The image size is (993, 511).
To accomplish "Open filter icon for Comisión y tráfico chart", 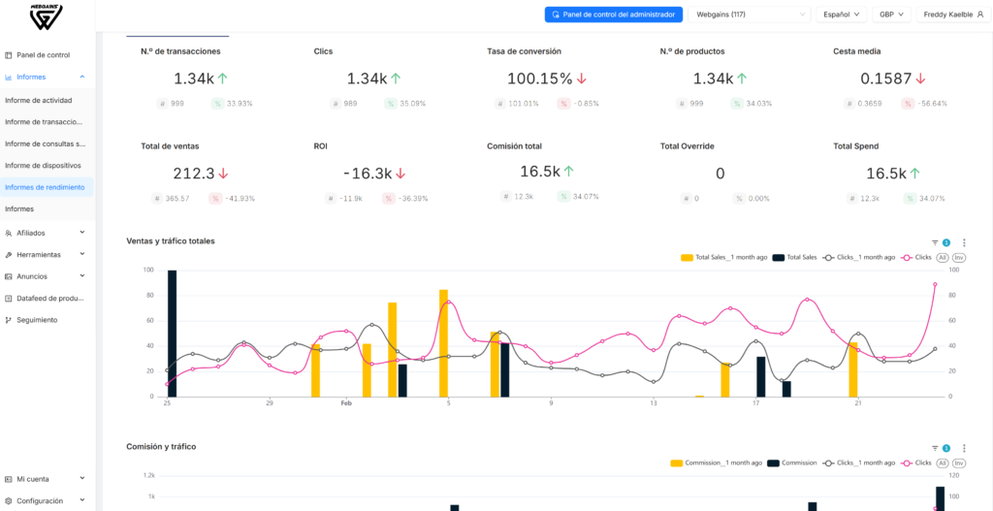I will point(935,448).
